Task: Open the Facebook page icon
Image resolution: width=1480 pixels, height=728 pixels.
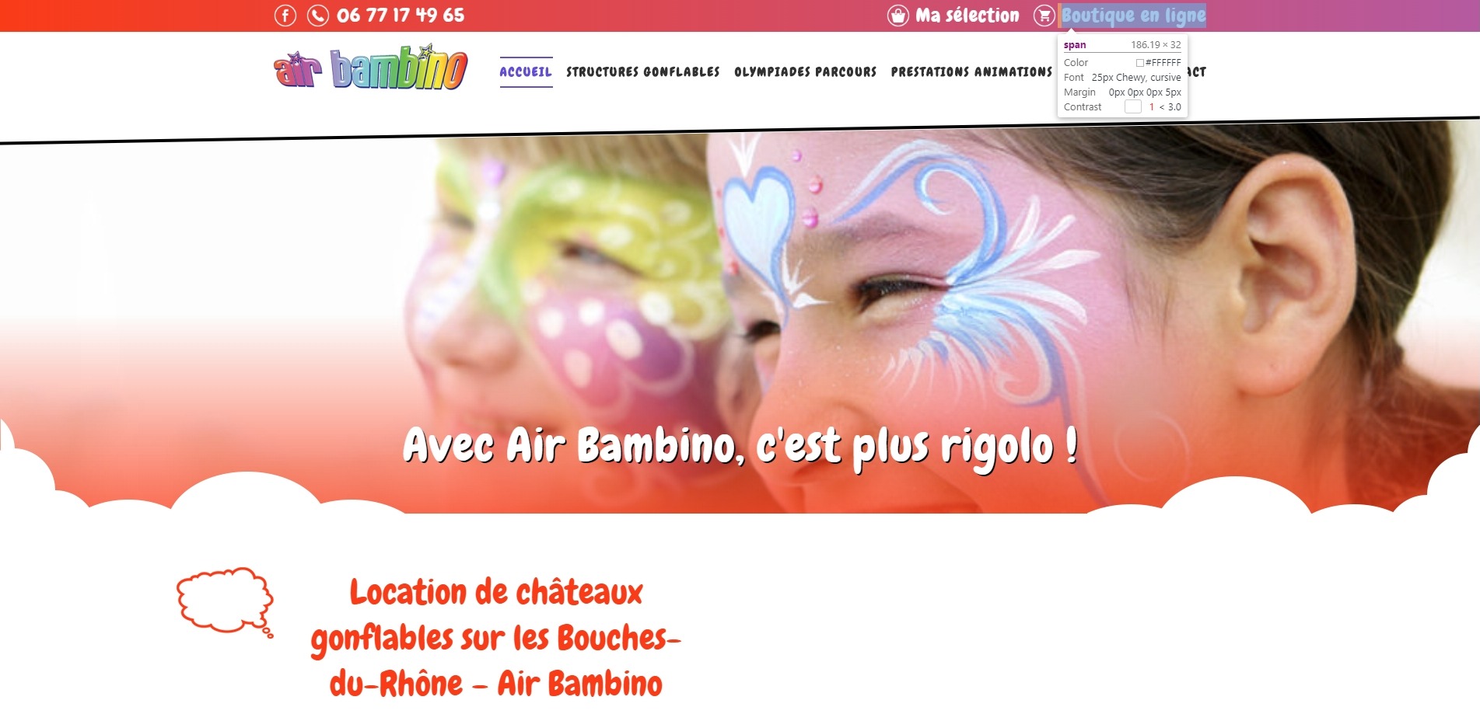Action: click(x=285, y=16)
